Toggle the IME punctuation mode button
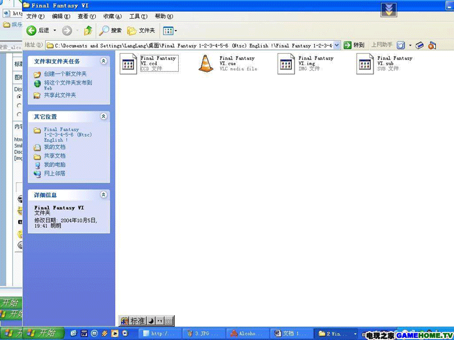The height and width of the screenshot is (340, 454). [x=160, y=321]
